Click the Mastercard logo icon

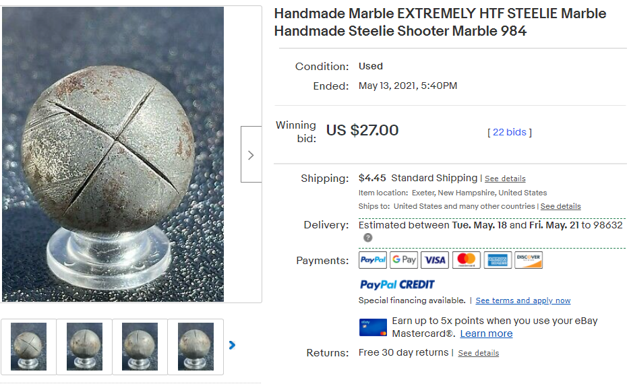click(x=466, y=260)
